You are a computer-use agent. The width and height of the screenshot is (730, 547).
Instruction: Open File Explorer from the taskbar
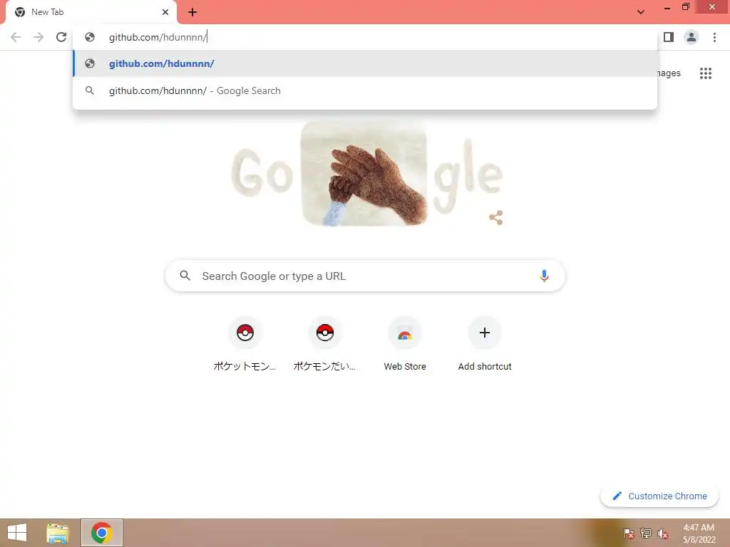[58, 533]
